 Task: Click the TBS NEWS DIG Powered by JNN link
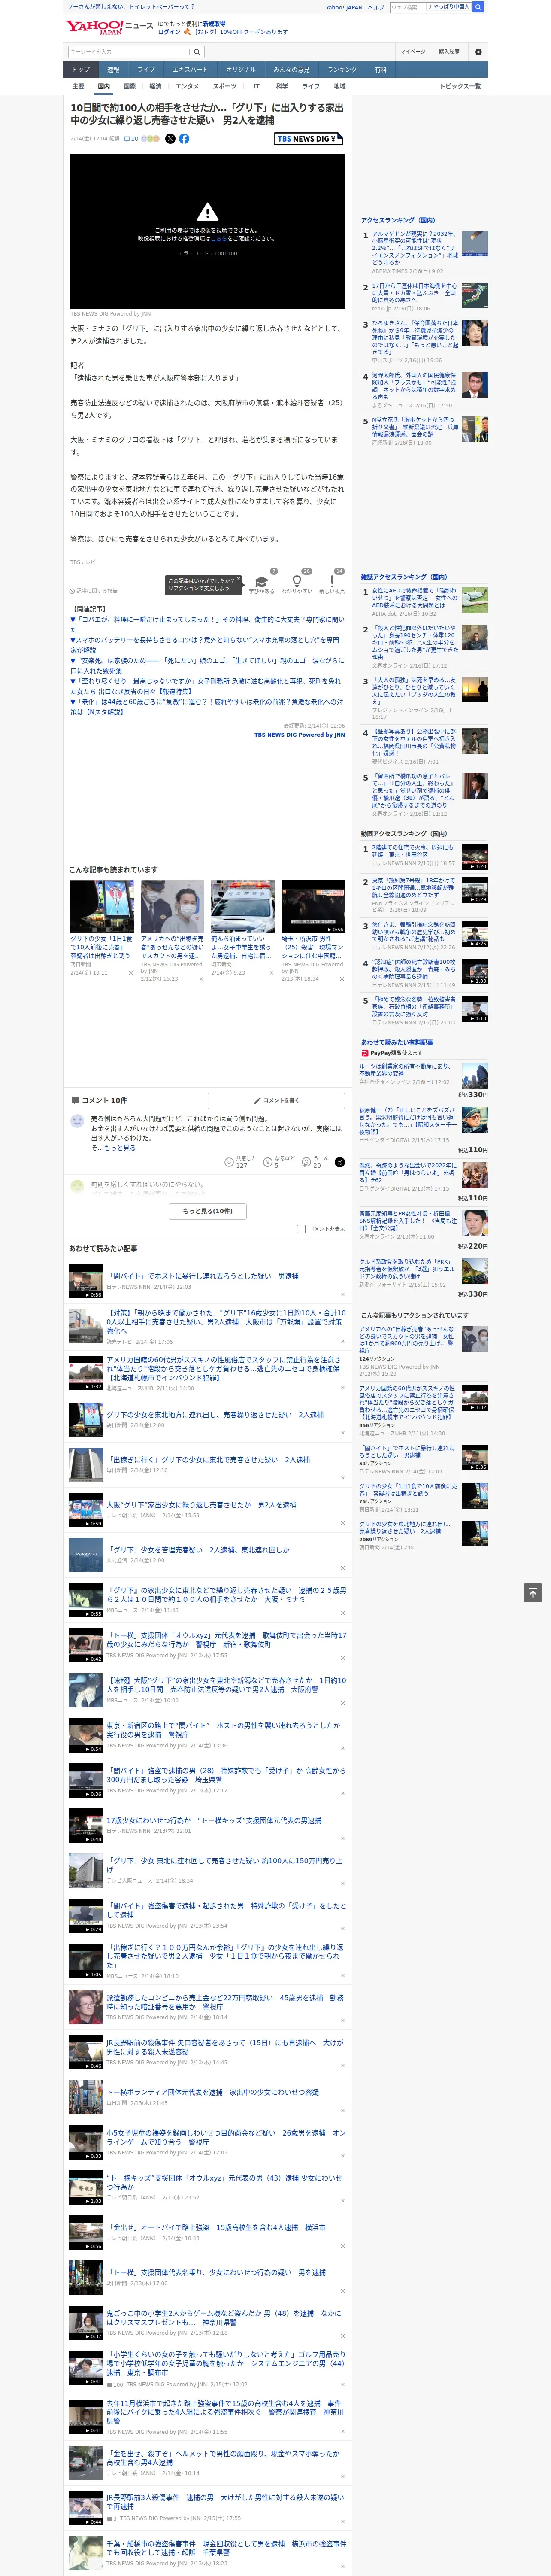[x=299, y=735]
